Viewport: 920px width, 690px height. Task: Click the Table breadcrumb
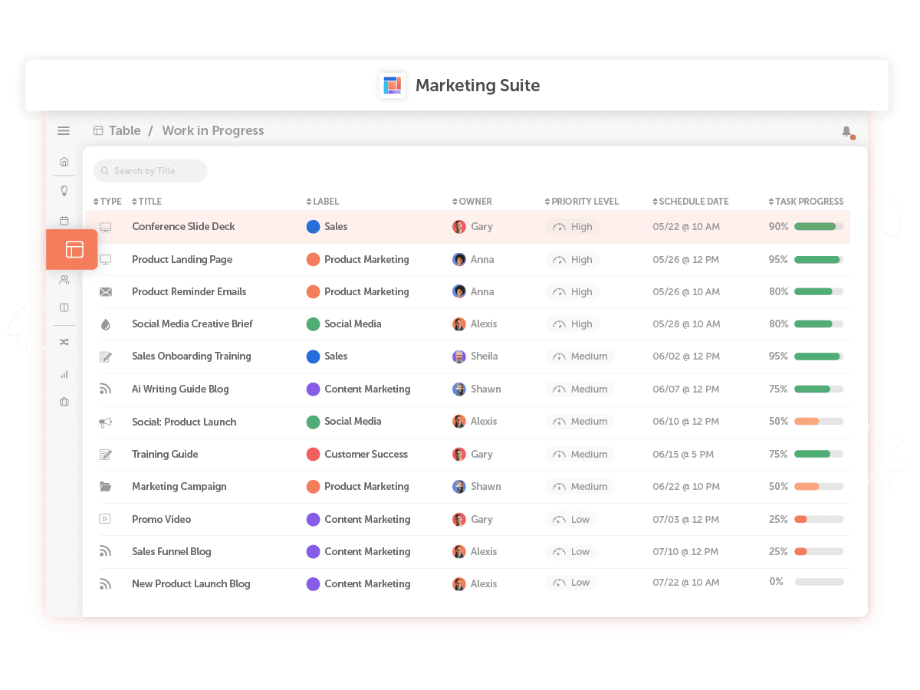pyautogui.click(x=124, y=131)
